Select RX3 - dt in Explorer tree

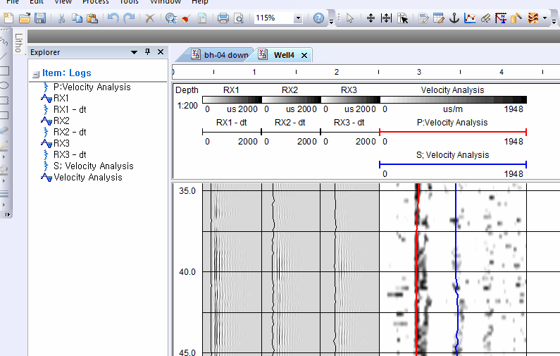70,154
